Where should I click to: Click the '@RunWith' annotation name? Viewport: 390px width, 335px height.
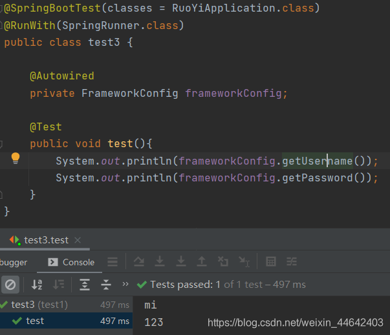point(30,26)
